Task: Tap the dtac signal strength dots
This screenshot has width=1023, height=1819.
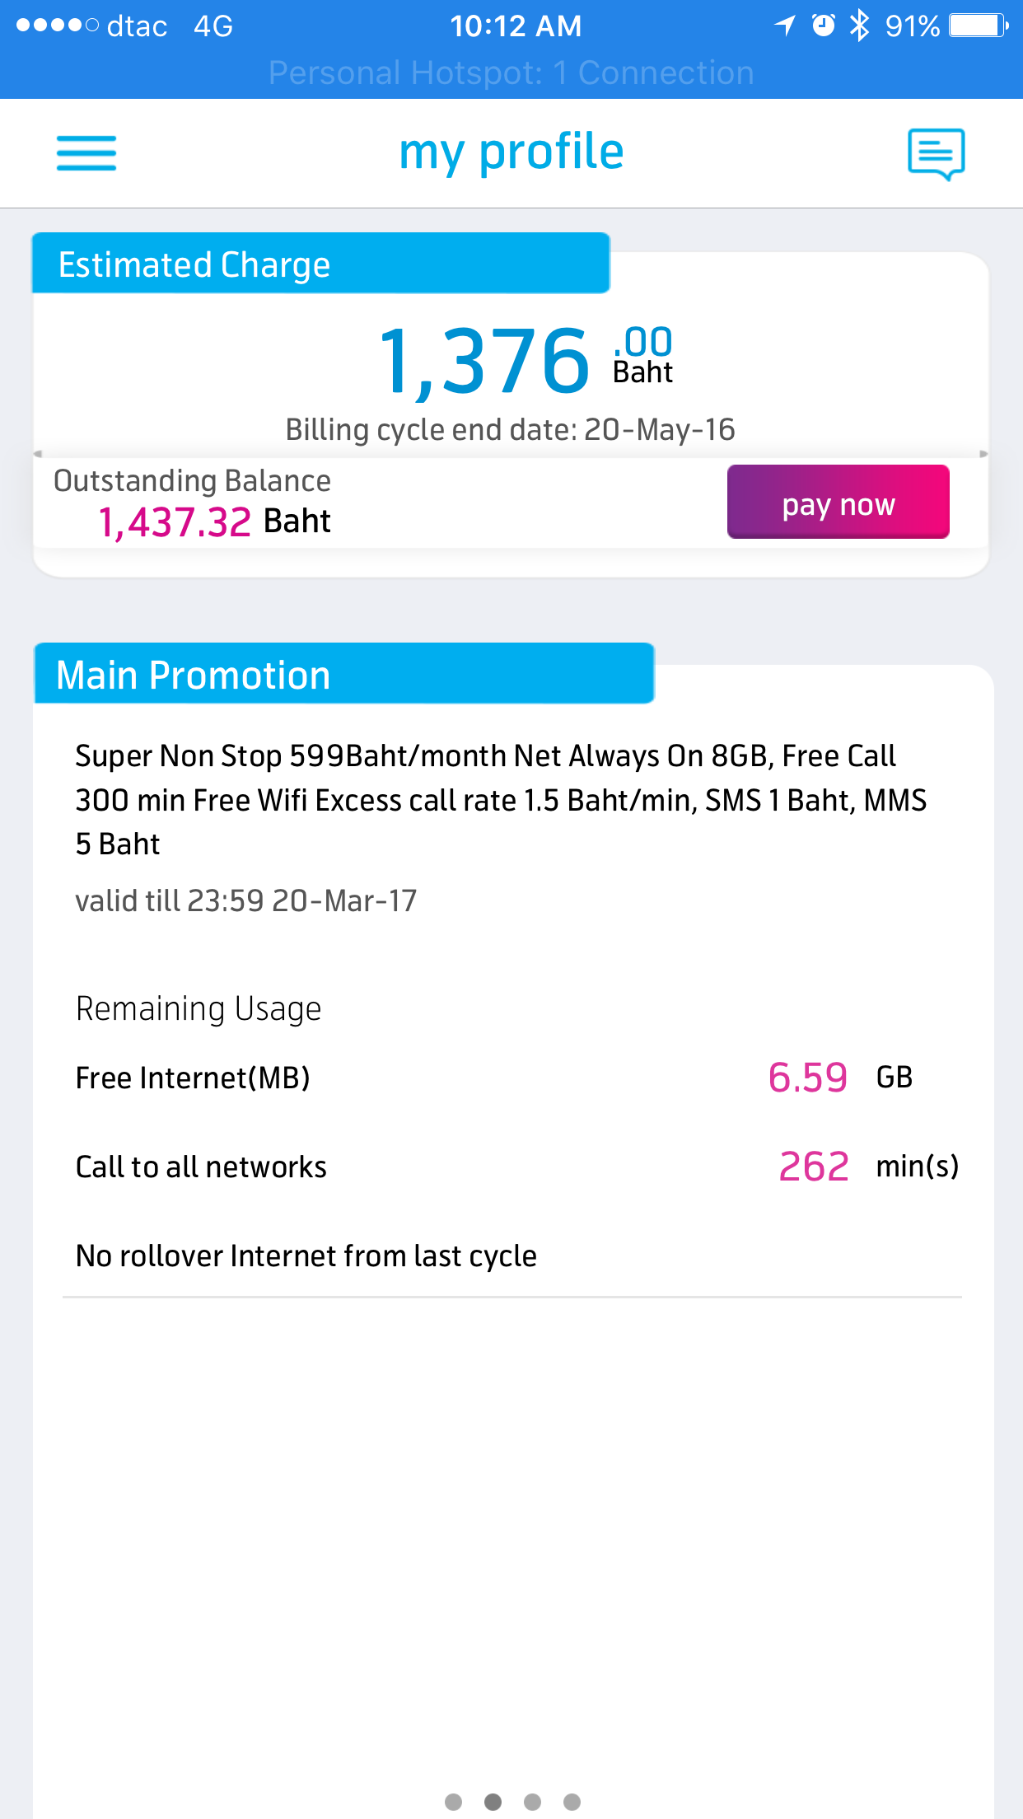Action: [57, 26]
